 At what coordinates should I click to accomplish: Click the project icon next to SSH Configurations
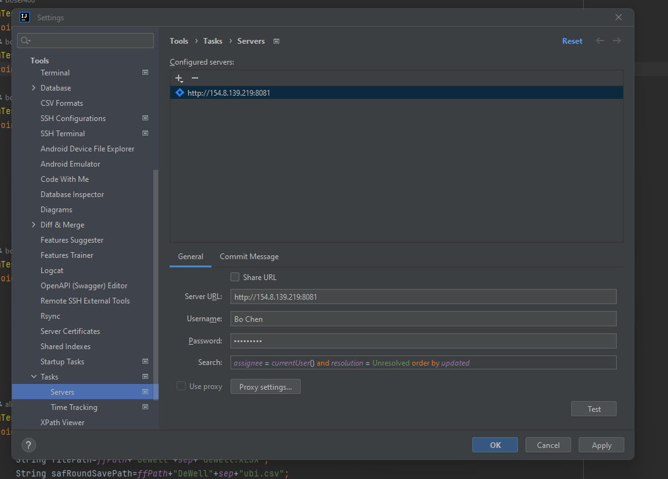[x=145, y=118]
